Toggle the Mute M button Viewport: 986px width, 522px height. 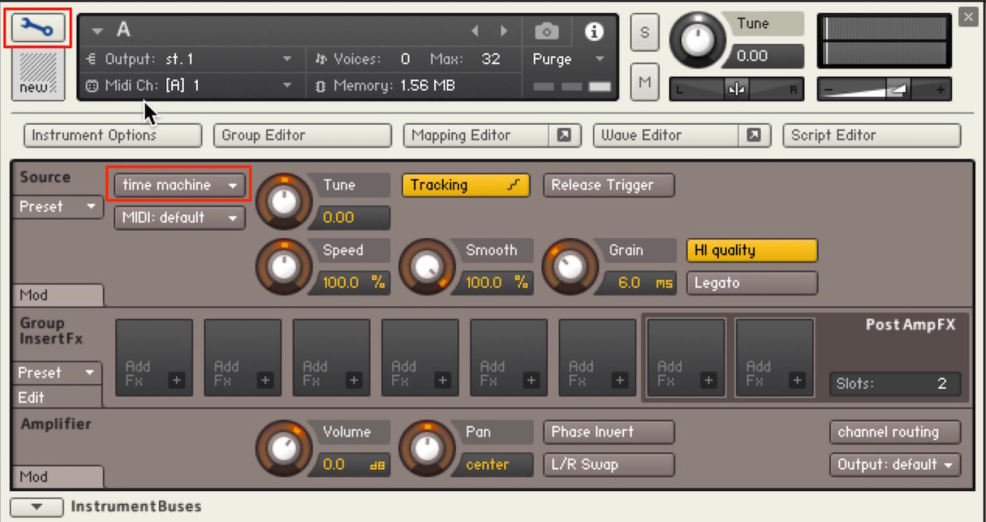644,81
